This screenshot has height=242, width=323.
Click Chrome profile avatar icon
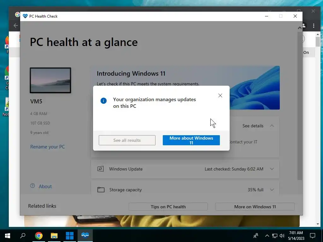[x=304, y=26]
